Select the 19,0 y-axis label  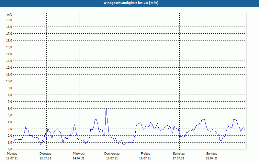9,20
